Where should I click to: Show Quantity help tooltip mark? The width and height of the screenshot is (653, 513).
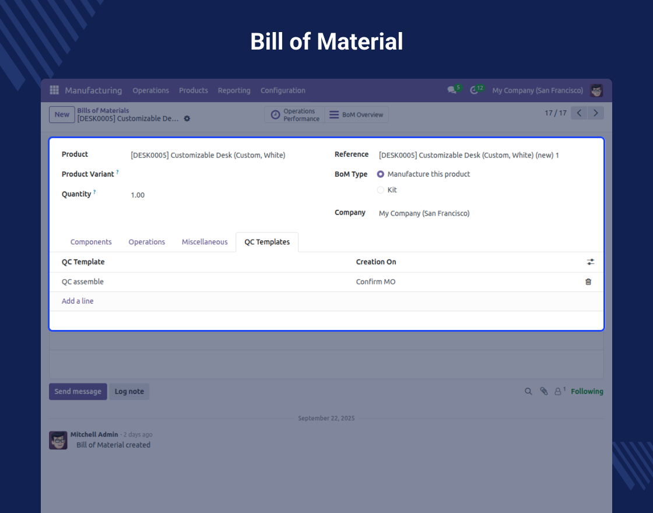click(x=94, y=192)
